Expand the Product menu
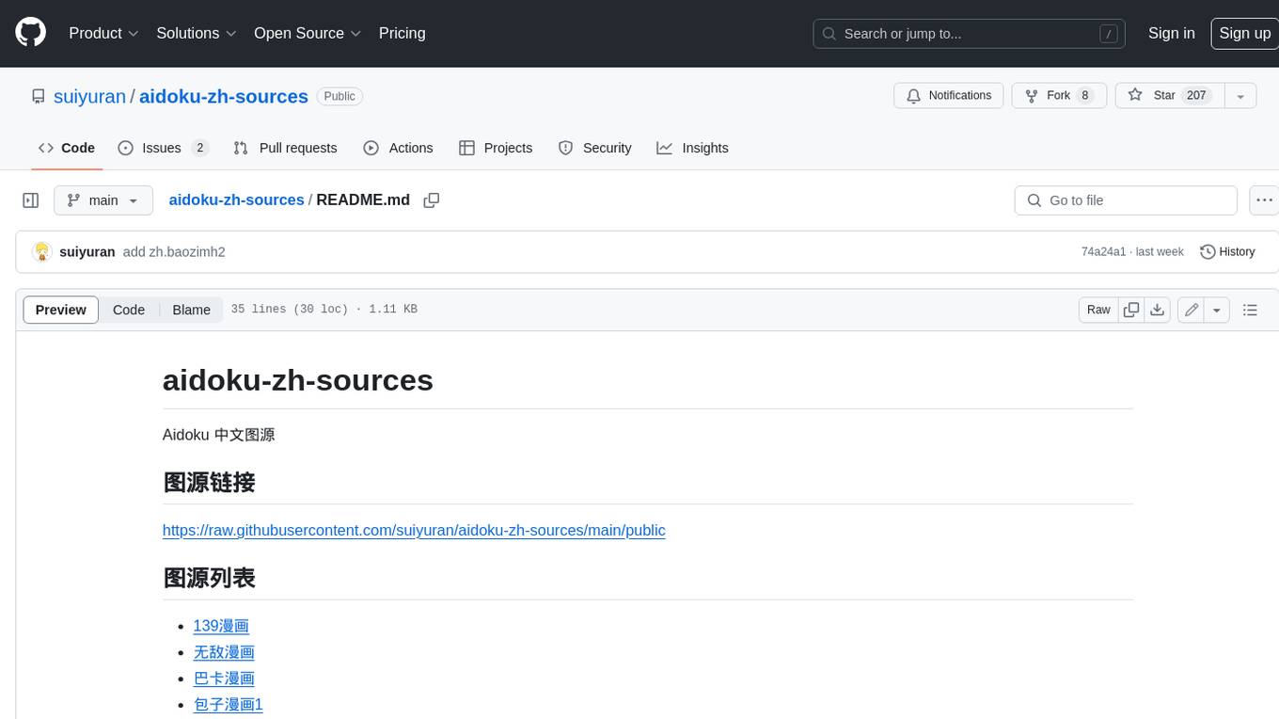Image resolution: width=1279 pixels, height=719 pixels. click(x=103, y=33)
